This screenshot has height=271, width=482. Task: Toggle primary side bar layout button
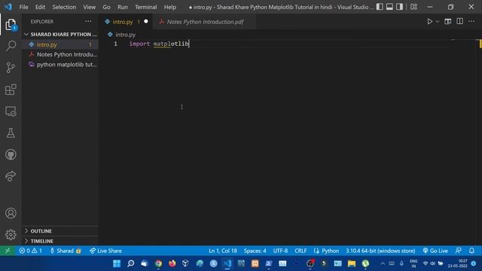point(380,7)
